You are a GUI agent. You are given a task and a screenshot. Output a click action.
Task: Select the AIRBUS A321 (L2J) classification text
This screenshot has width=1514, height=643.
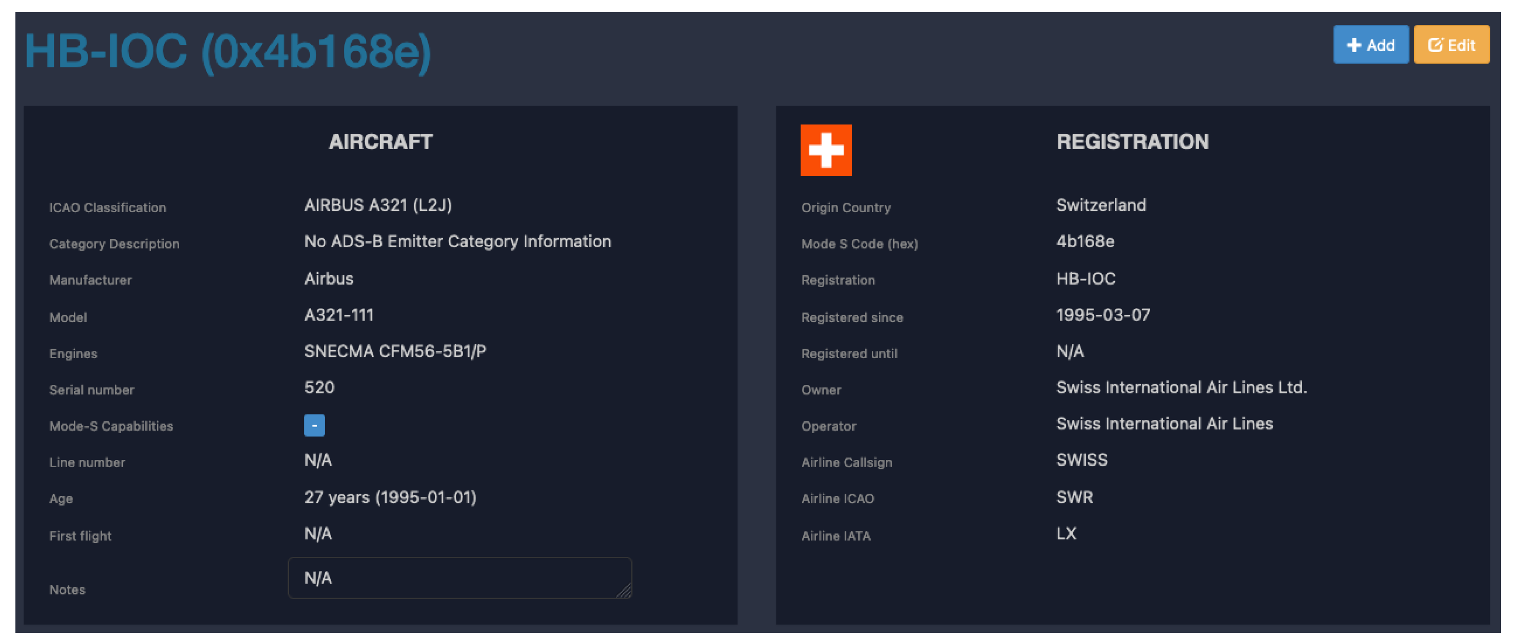pyautogui.click(x=378, y=205)
